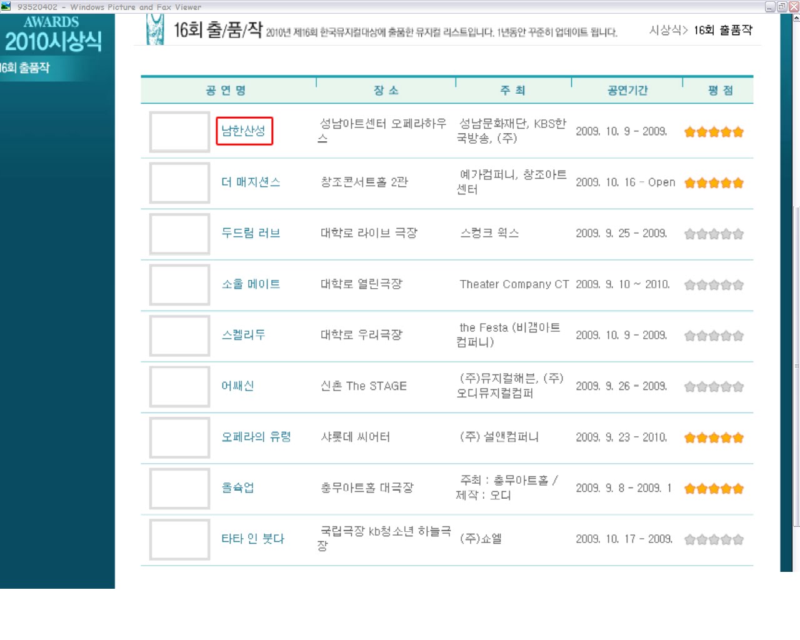Click venue text 창조콘서트홀 2관
The height and width of the screenshot is (640, 800).
point(364,182)
